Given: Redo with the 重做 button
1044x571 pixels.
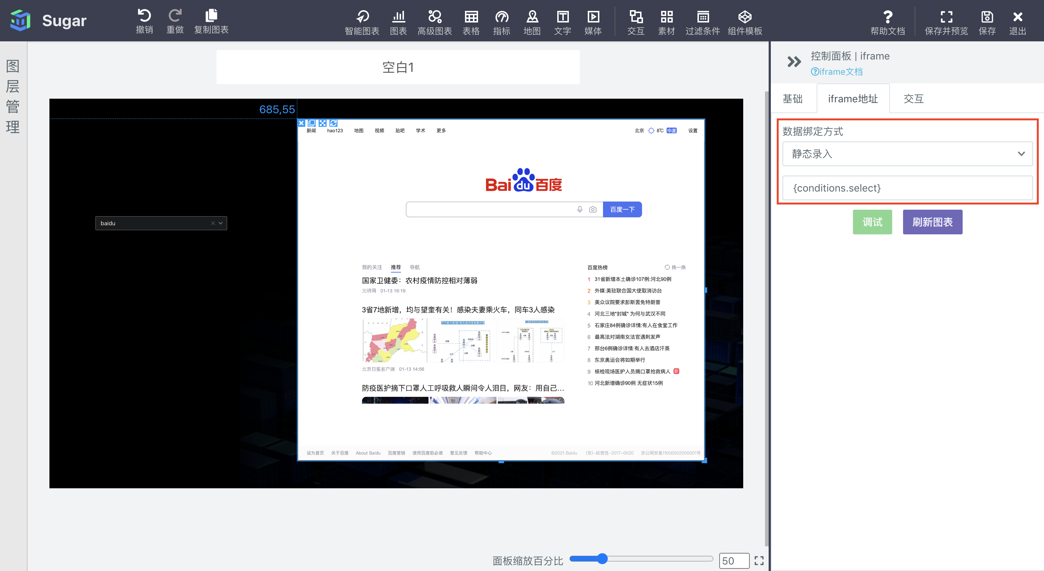Looking at the screenshot, I should click(x=175, y=21).
